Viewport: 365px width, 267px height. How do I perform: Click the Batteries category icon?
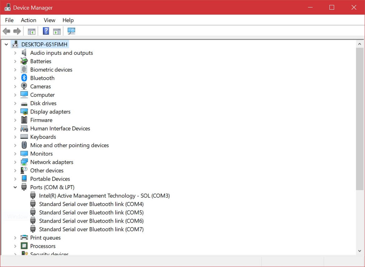click(x=24, y=61)
